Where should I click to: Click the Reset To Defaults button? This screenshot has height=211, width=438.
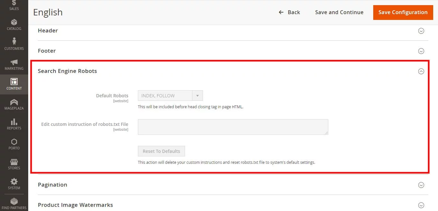[161, 151]
